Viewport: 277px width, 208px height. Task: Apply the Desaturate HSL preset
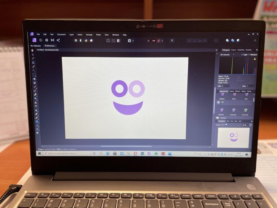click(233, 112)
